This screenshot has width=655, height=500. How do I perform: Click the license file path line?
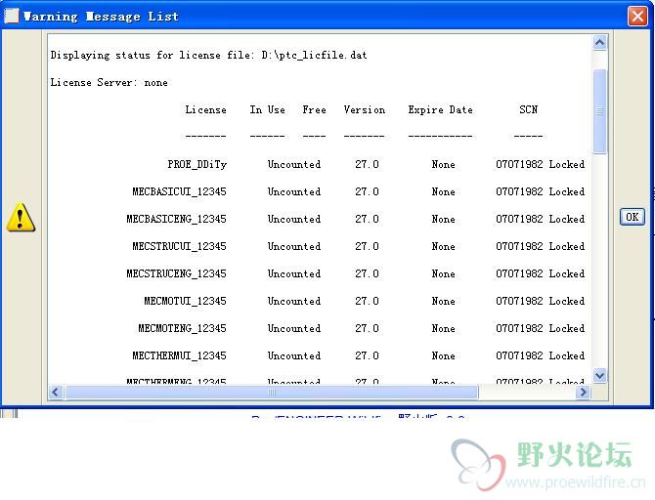[208, 55]
